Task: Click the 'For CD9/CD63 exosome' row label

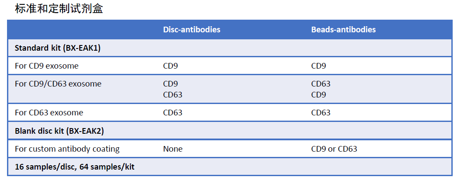Action: pyautogui.click(x=58, y=84)
